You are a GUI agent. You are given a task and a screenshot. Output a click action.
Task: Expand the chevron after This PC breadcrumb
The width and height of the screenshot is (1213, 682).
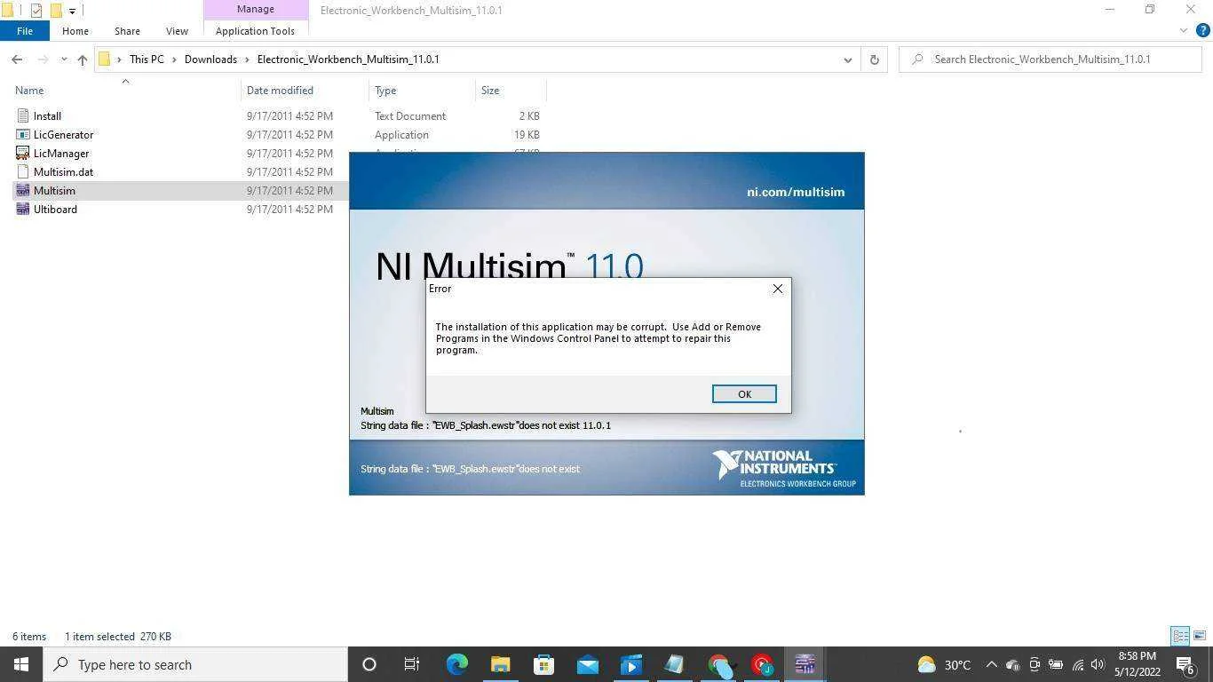coord(174,59)
